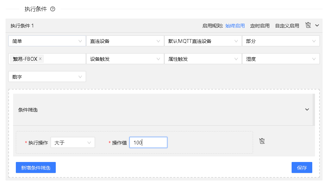Collapse the 条件筛选 section chevron

pos(307,110)
